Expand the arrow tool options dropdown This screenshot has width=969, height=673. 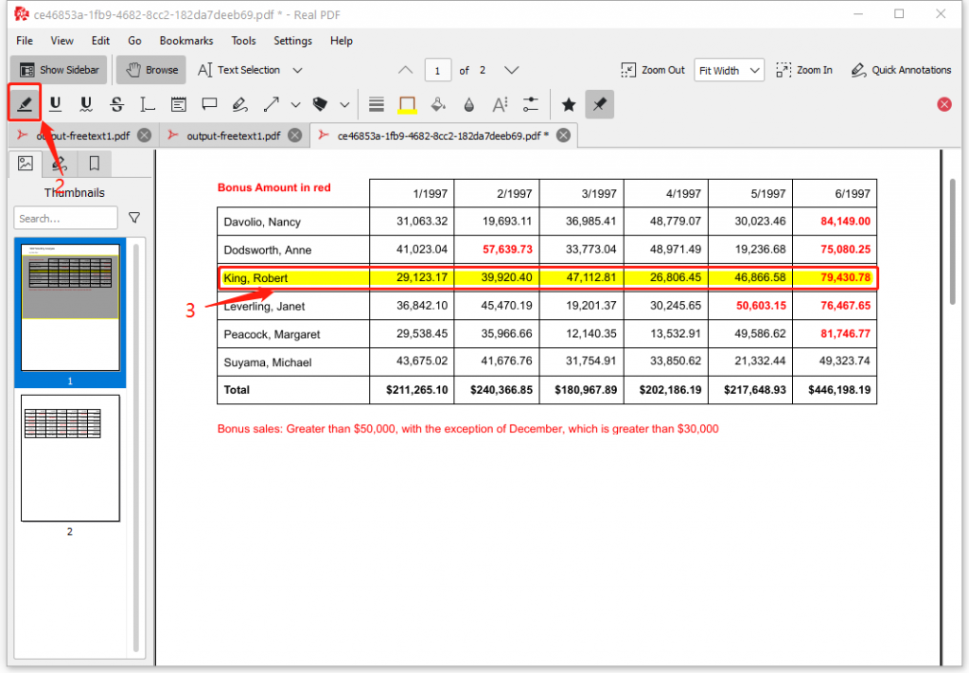point(295,104)
